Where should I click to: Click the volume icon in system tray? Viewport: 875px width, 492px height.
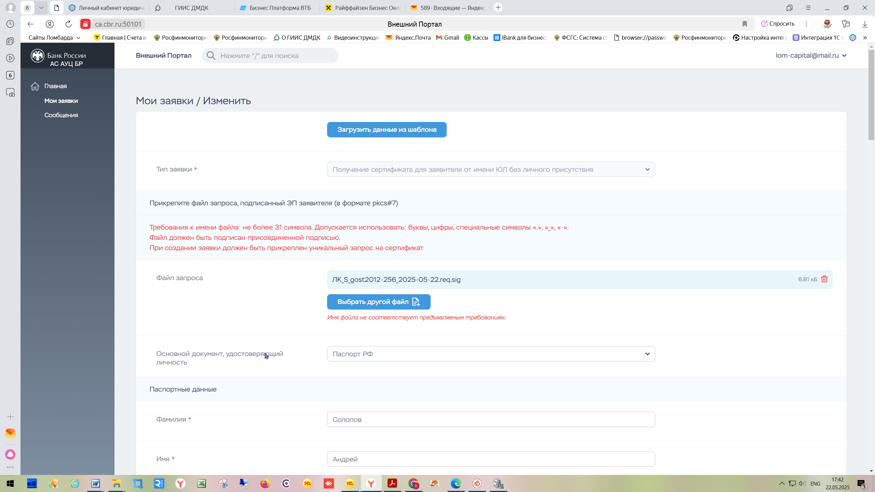(x=802, y=483)
